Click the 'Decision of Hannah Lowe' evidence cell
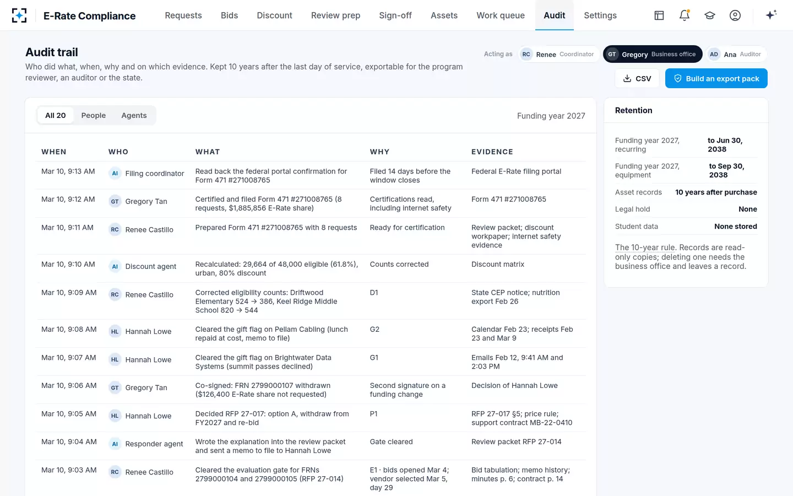793x496 pixels. pos(514,385)
